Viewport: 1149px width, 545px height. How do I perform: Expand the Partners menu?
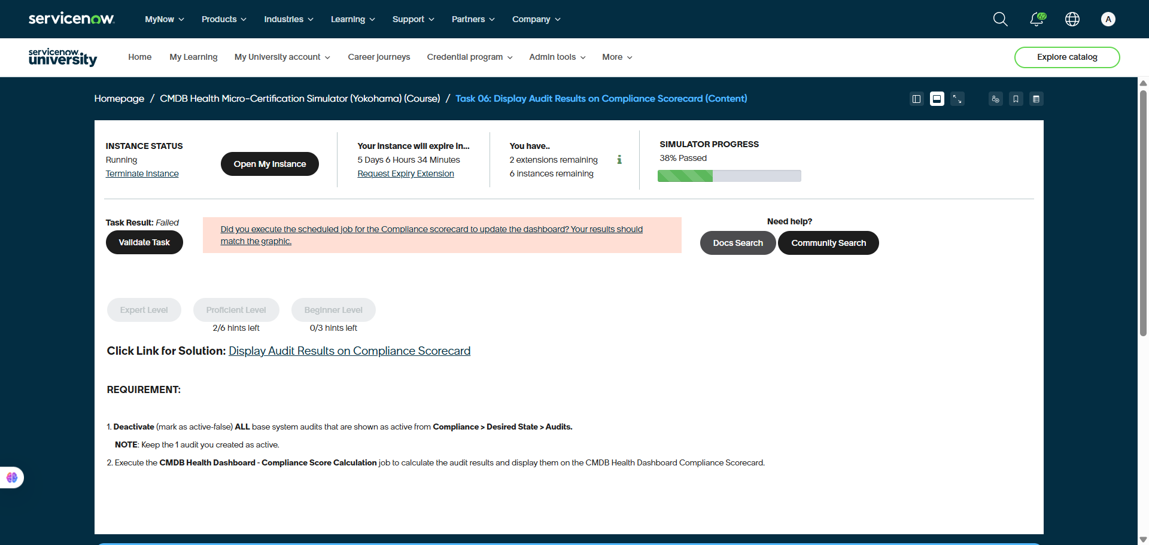click(473, 19)
